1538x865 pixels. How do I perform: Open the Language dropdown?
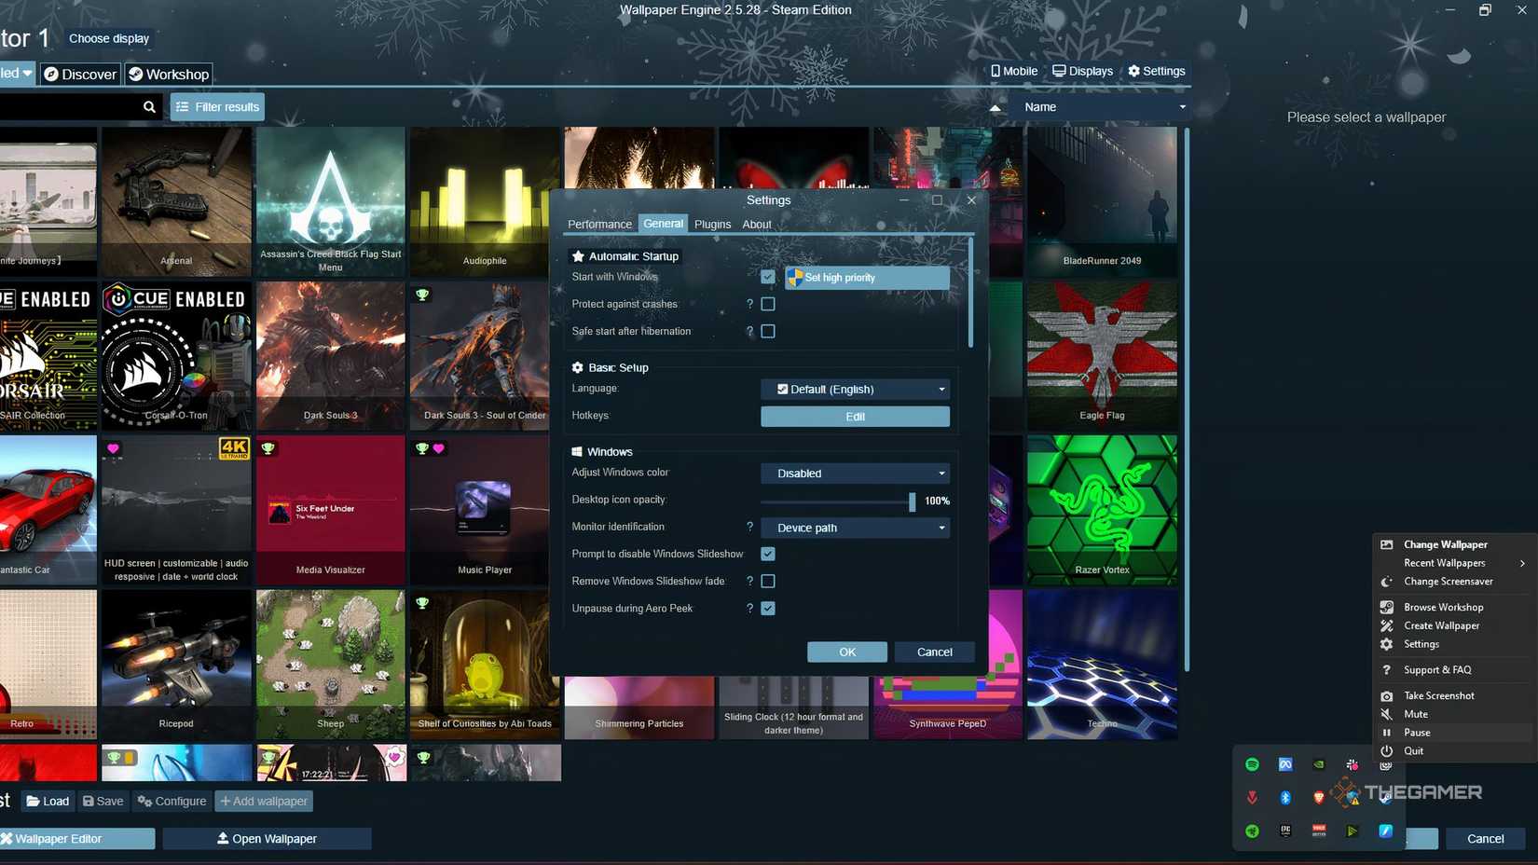pos(855,389)
